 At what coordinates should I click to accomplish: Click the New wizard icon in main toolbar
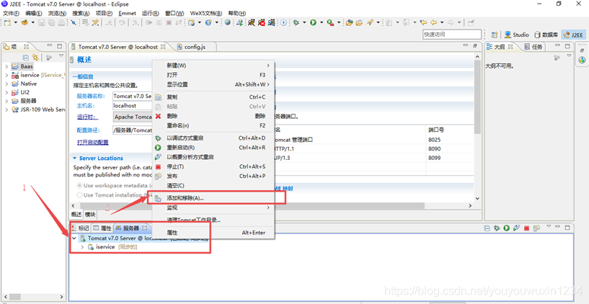(x=7, y=22)
